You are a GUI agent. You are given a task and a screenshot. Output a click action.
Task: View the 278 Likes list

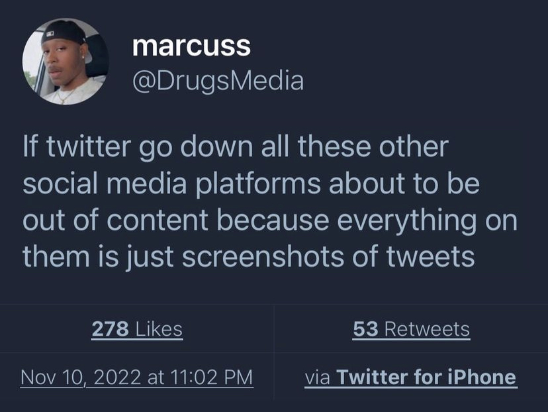click(136, 329)
